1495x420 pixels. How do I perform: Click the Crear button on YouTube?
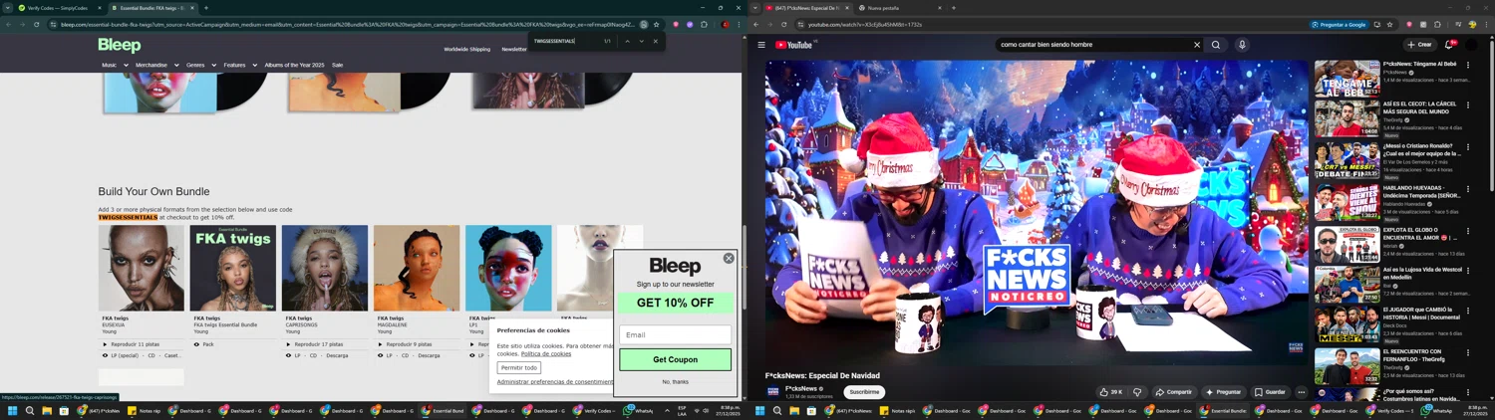1419,45
